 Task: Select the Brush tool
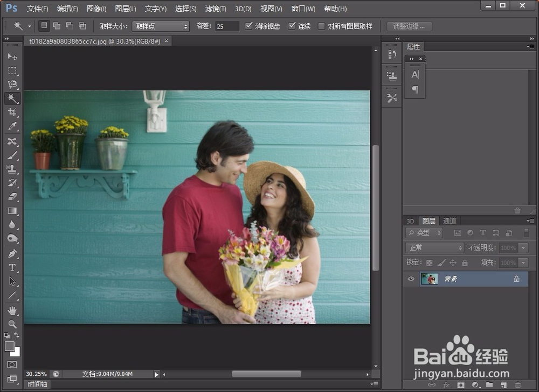point(12,155)
